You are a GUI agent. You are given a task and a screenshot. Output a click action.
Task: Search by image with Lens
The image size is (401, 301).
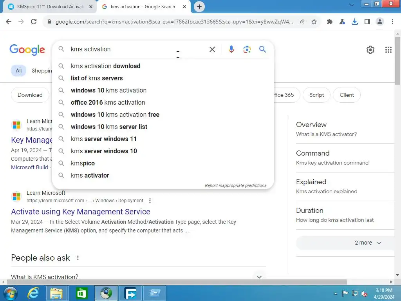click(x=247, y=49)
